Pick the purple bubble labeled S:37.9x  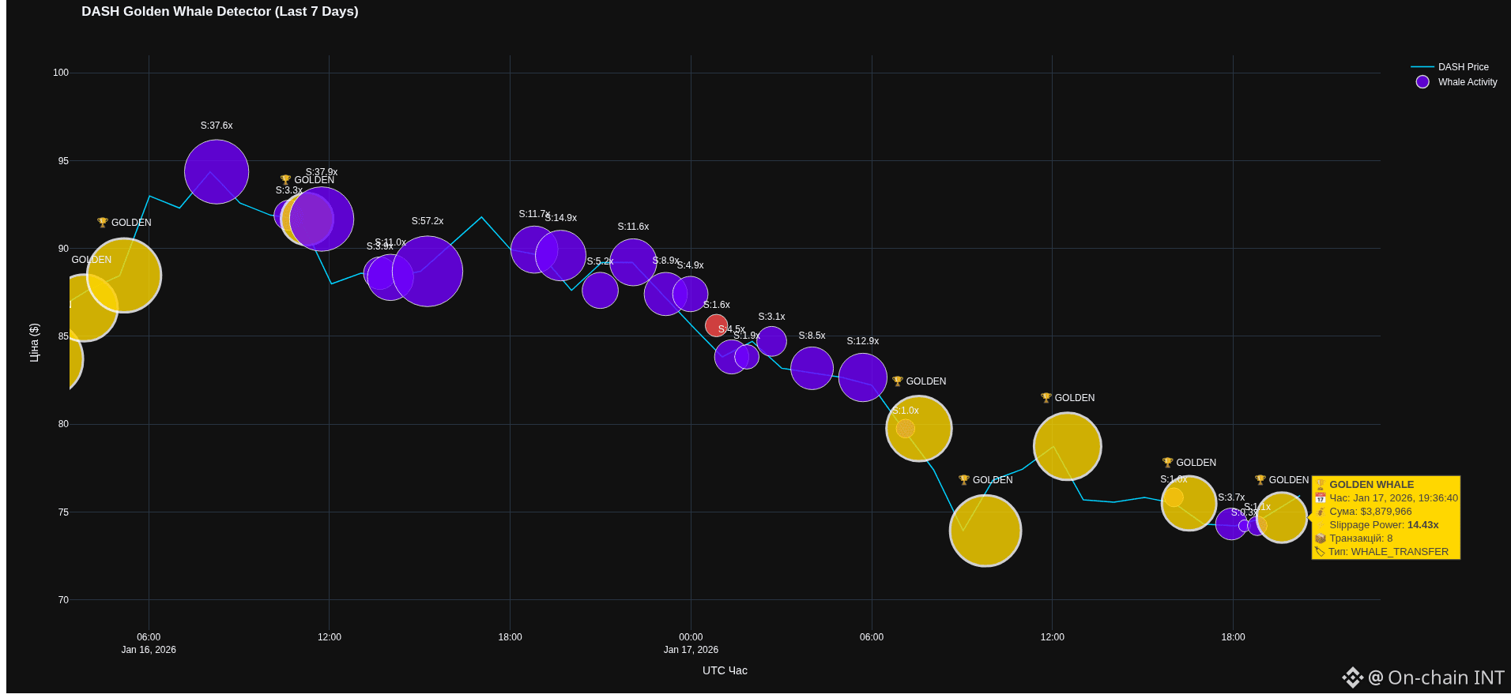click(322, 219)
